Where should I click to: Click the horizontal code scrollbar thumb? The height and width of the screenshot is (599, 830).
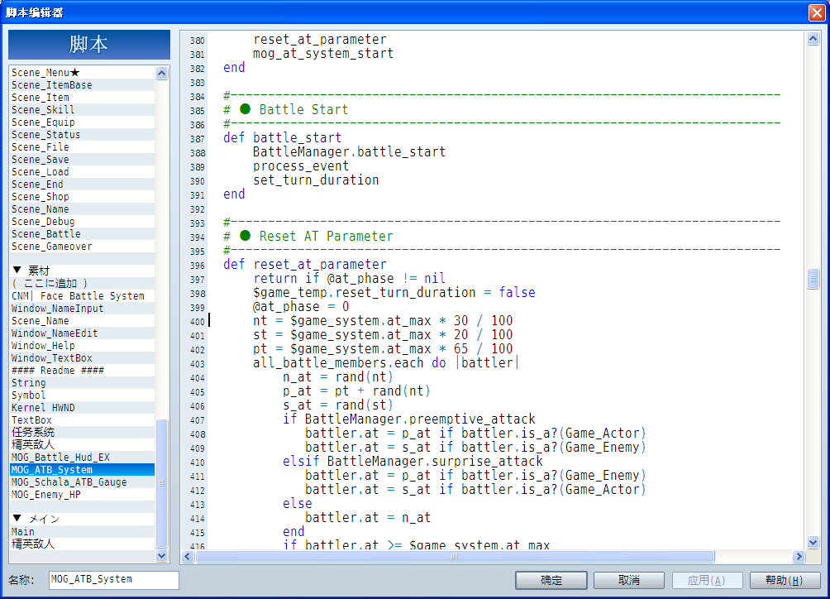point(455,557)
